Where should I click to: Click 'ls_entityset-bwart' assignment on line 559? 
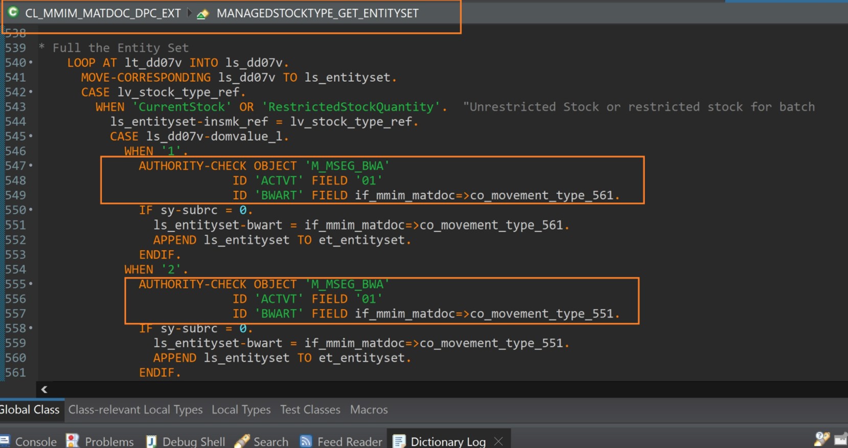pos(361,343)
